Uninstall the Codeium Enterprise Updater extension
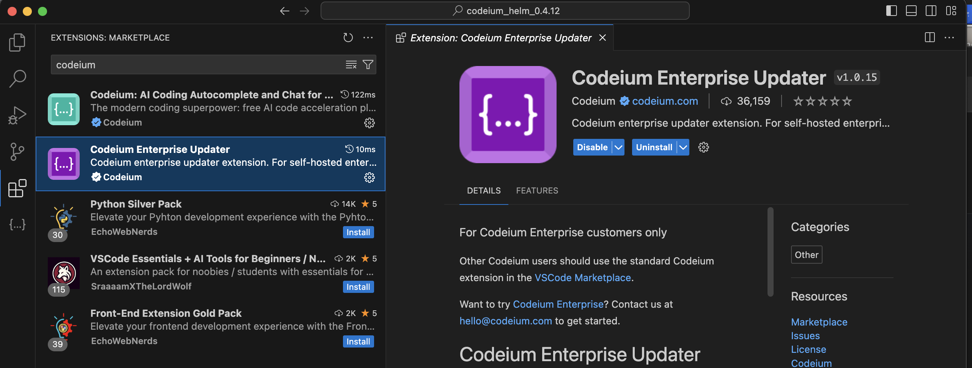Screen dimensions: 972x368 [654, 147]
